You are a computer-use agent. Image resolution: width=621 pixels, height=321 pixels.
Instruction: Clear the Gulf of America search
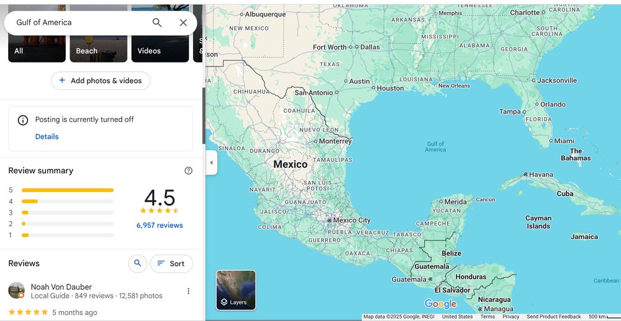point(183,22)
